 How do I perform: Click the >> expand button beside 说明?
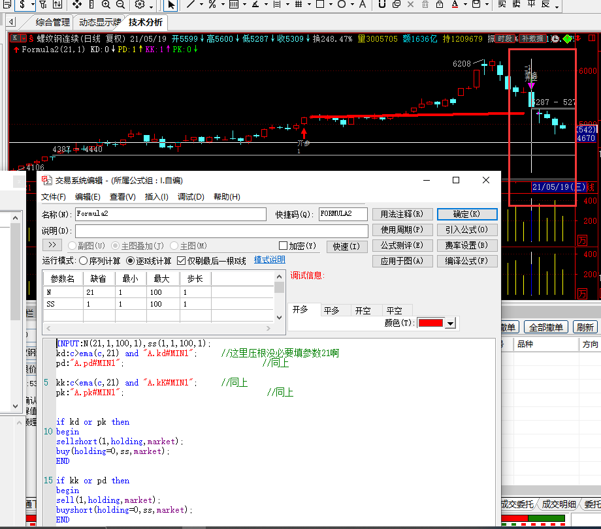coord(52,245)
